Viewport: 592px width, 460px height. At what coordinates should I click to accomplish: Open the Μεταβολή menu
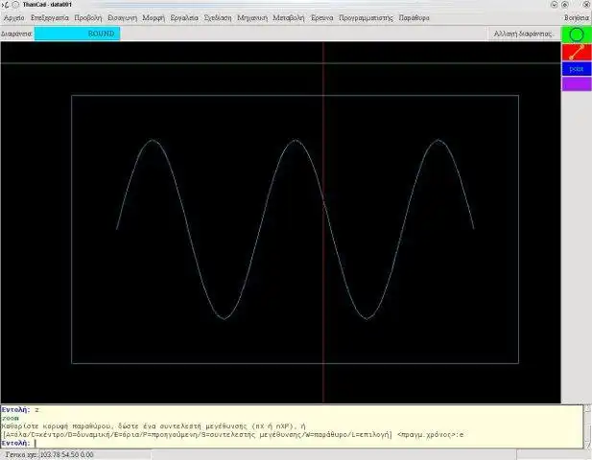pyautogui.click(x=289, y=17)
